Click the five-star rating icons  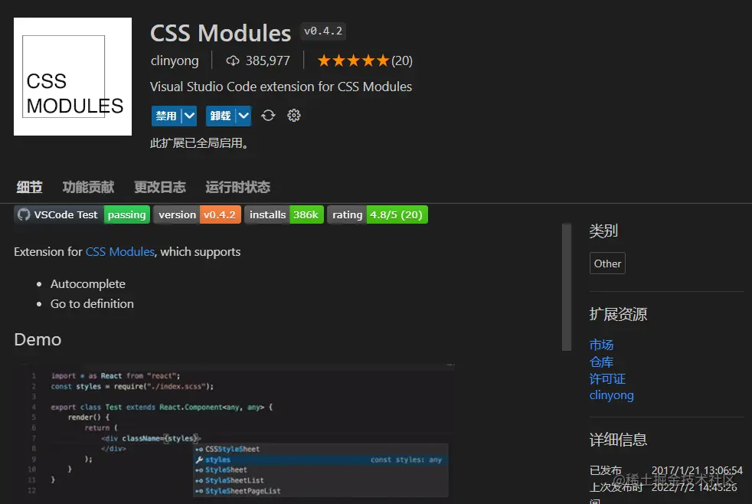coord(353,61)
